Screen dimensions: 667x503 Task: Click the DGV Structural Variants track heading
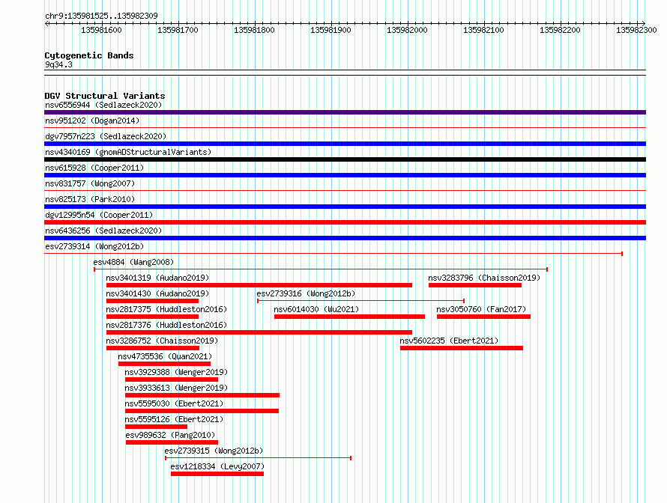(x=105, y=96)
